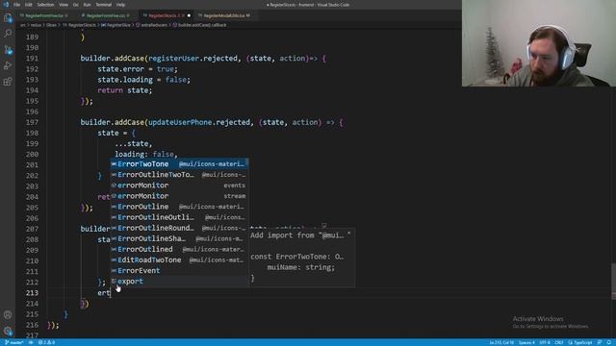Select ErrorOutlined suggestion
This screenshot has width=616, height=346.
tap(179, 249)
